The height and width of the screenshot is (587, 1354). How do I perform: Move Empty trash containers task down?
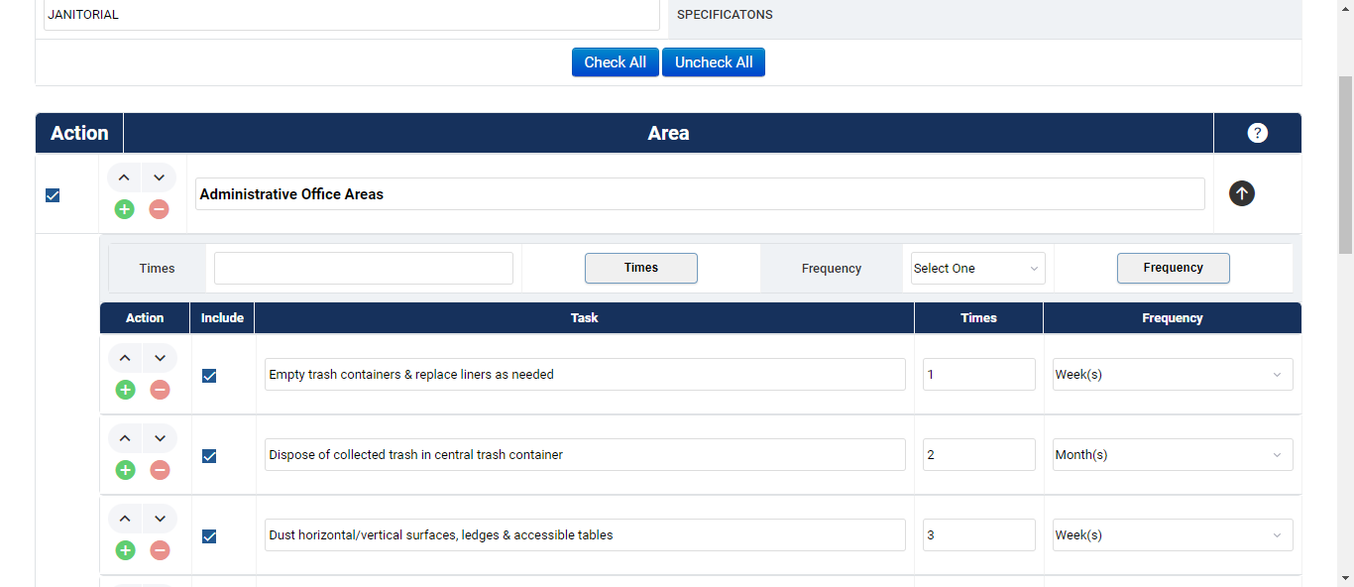tap(160, 358)
